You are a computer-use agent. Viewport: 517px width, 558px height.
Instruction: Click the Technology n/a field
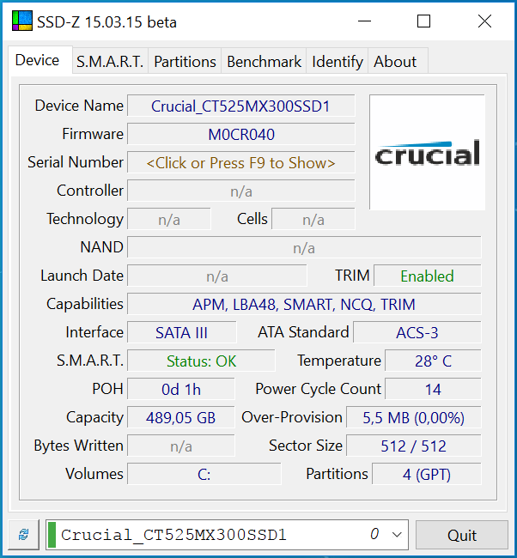tap(169, 219)
